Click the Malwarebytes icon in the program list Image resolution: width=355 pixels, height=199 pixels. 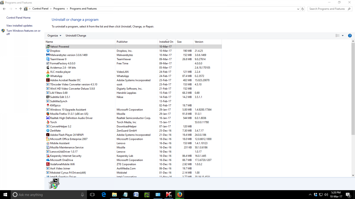pyautogui.click(x=48, y=55)
